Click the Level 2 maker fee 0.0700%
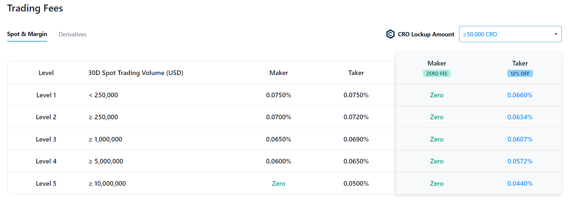This screenshot has height=208, width=570. click(x=279, y=117)
